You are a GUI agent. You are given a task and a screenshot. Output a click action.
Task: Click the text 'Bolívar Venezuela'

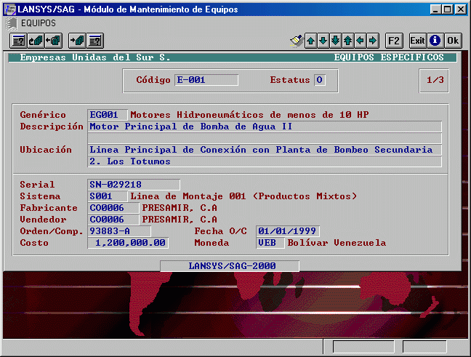coord(337,243)
